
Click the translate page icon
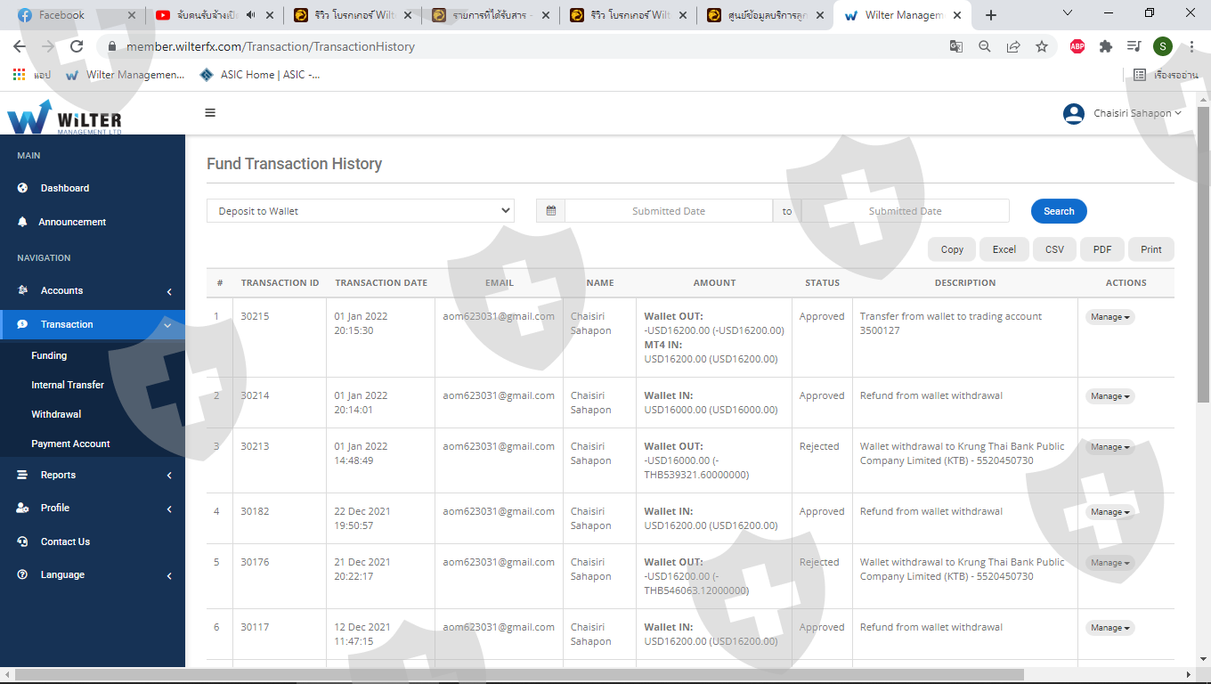pos(956,46)
